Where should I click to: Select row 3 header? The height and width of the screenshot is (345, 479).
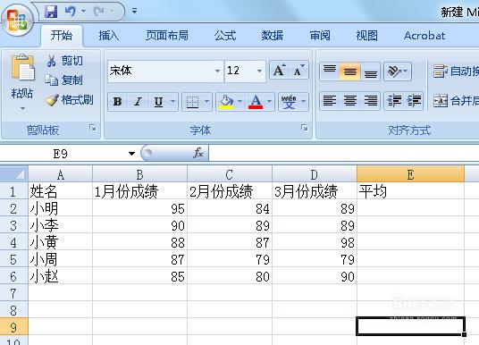coord(13,225)
